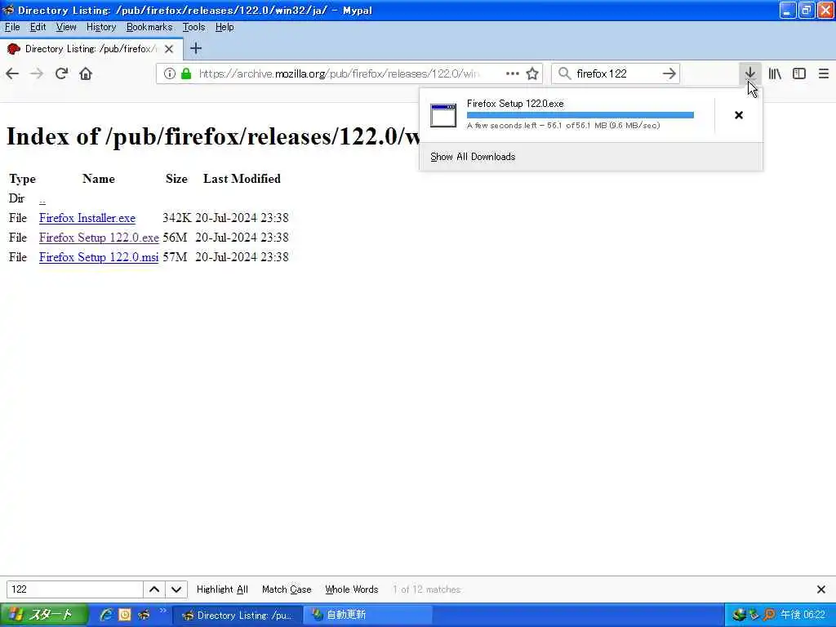The image size is (836, 627).
Task: Open Mypal from quick launch icon
Action: tap(144, 615)
